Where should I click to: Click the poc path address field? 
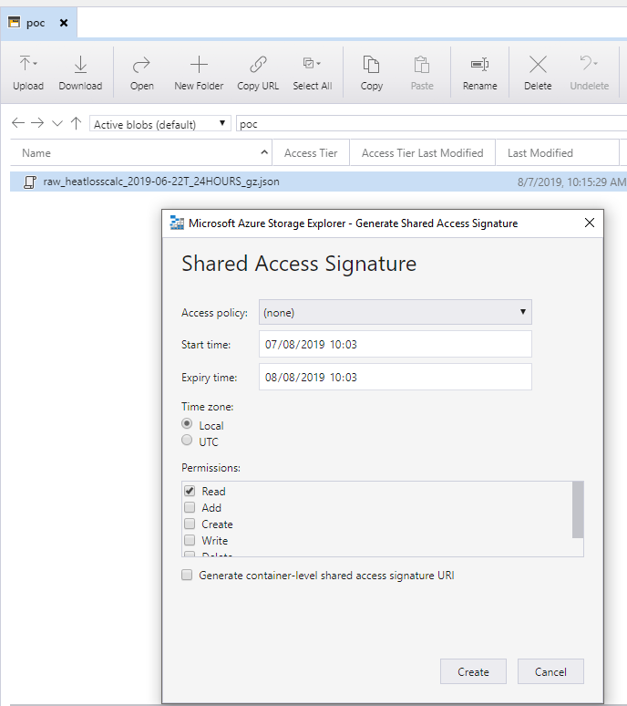(x=432, y=123)
